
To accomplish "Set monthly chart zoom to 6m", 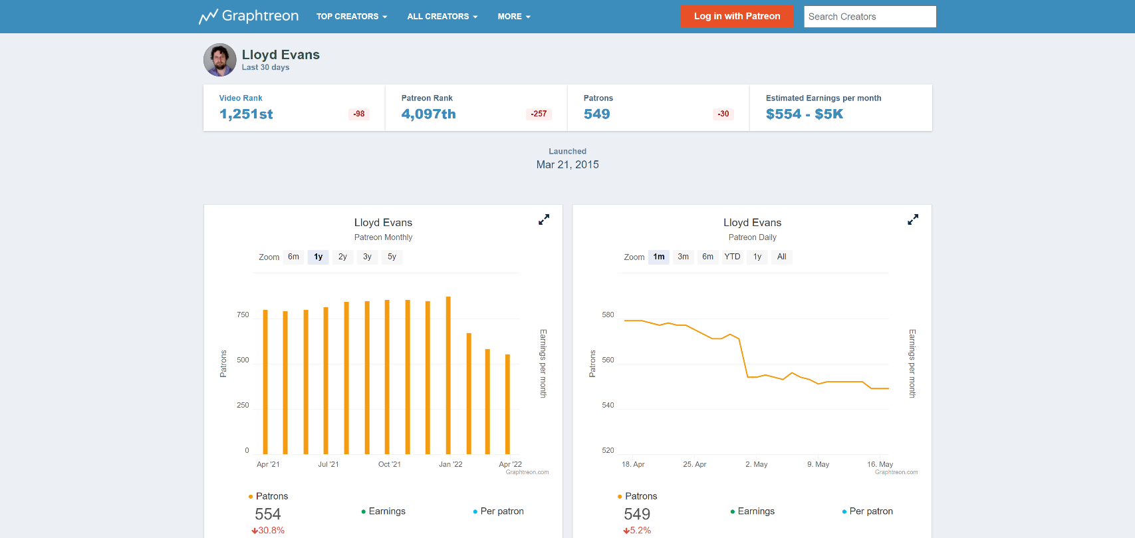I will pos(293,257).
